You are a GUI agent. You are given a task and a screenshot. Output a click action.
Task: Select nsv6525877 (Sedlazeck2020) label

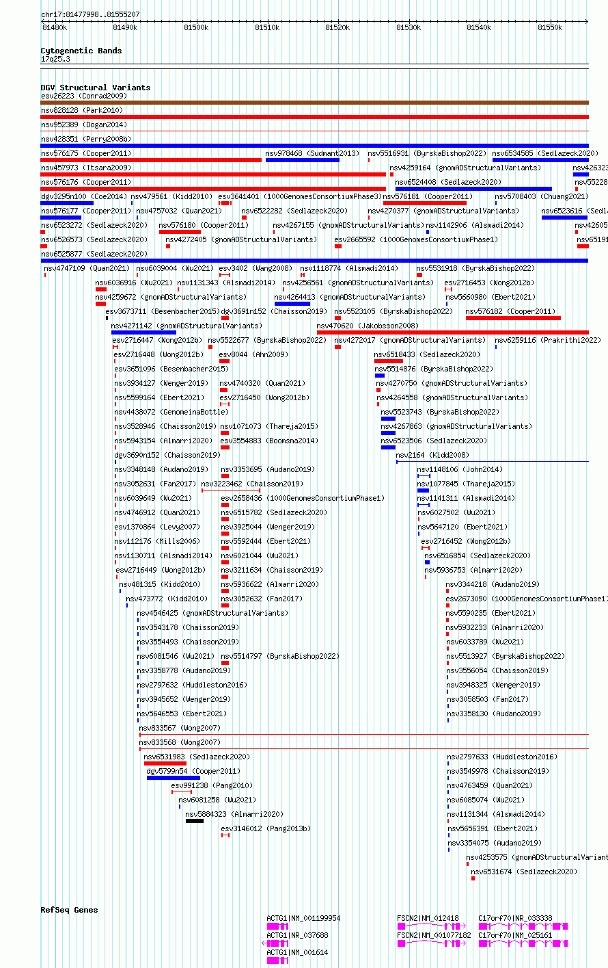point(94,254)
